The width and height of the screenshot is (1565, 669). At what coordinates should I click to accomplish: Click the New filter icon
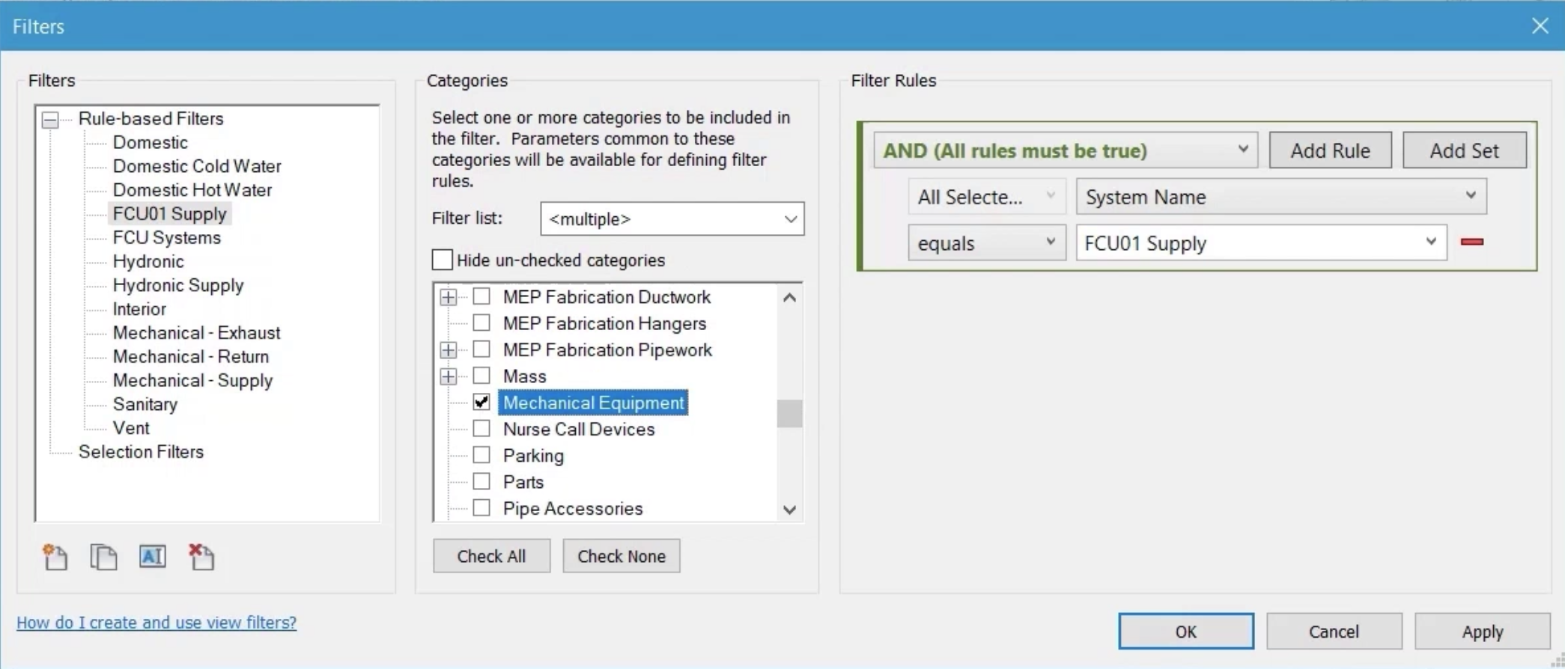[55, 557]
